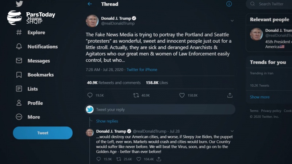Expand Show more under Trends
Screen dimensions: 292x164
coord(260,97)
